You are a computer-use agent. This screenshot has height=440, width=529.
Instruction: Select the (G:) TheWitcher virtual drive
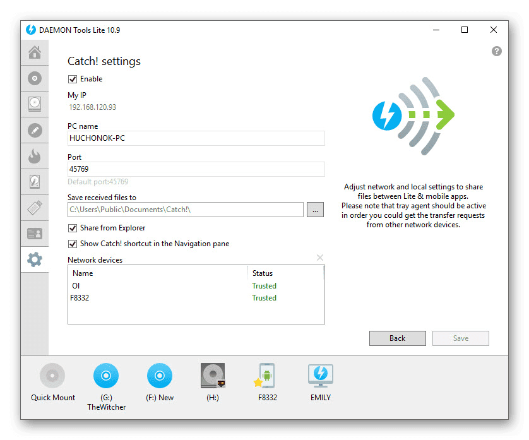(x=106, y=376)
